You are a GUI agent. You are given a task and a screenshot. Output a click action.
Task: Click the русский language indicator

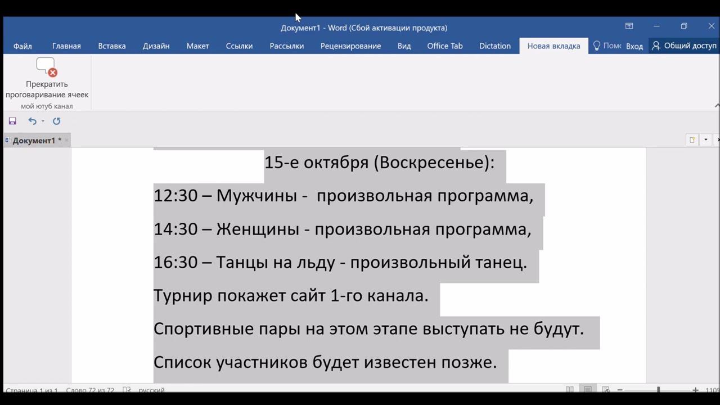(x=151, y=390)
